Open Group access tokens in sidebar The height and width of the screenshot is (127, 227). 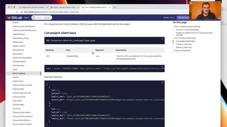[22, 113]
